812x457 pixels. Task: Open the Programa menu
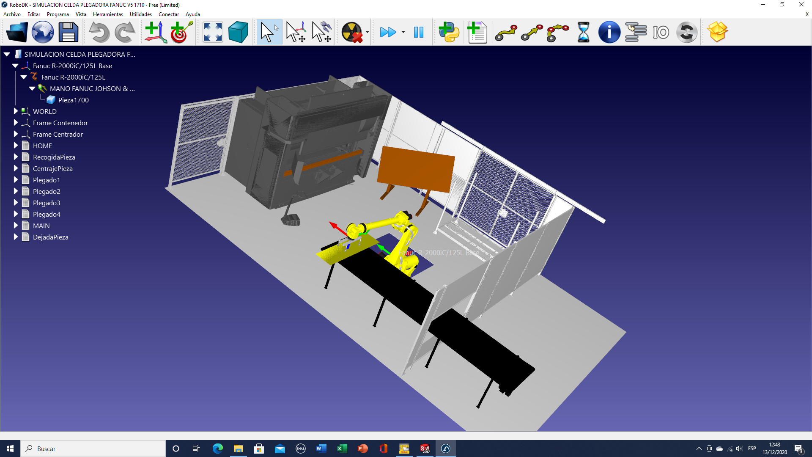click(58, 14)
